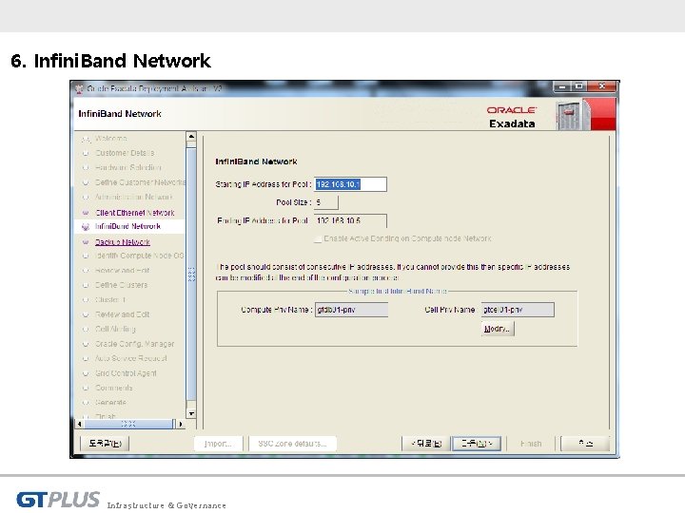Click the Oracle Exadata Deployment Assistant title icon
Screen dimensions: 685x513
click(x=79, y=89)
